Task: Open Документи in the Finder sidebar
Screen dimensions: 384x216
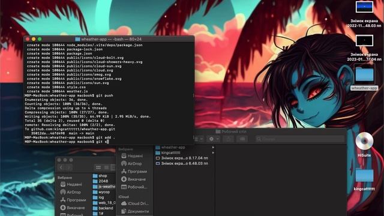Action: (x=134, y=211)
